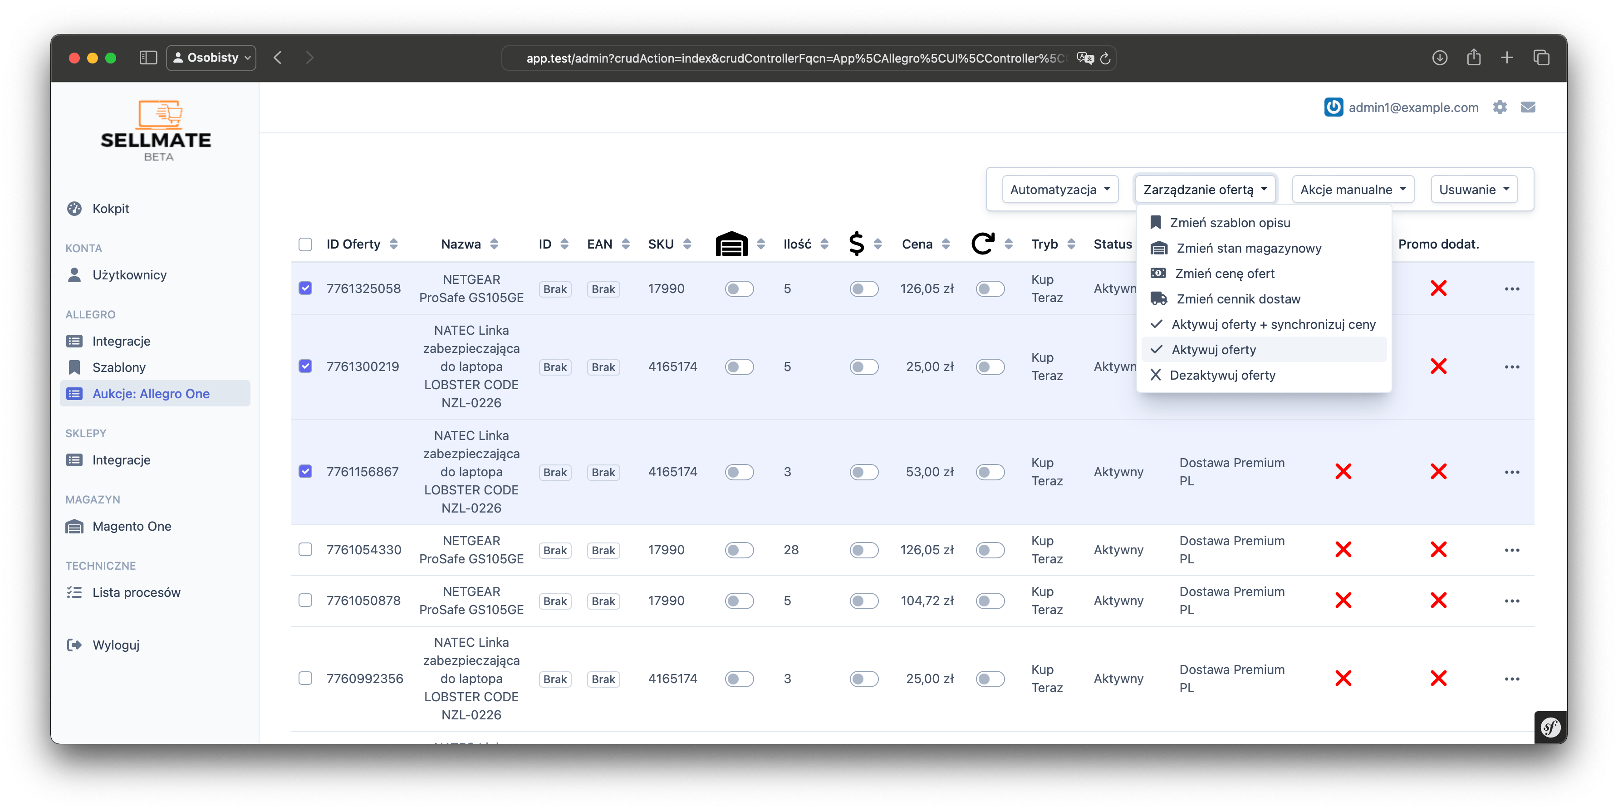
Task: Open Kokpit dashboard from sidebar
Action: 111,208
